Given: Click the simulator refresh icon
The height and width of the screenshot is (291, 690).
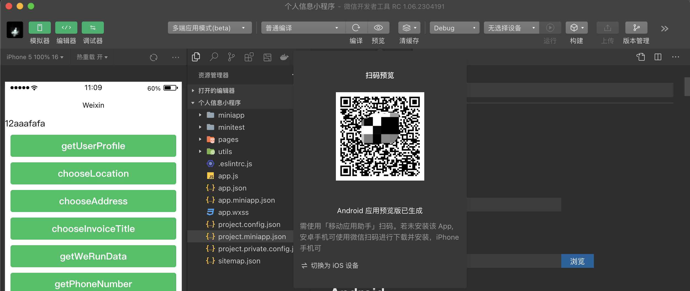Looking at the screenshot, I should pyautogui.click(x=154, y=57).
